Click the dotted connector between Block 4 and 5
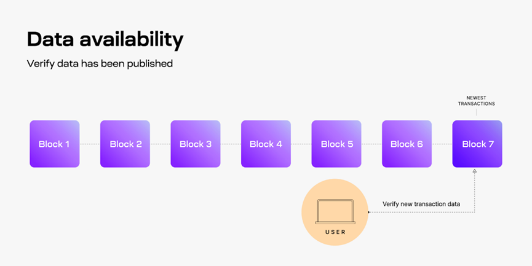 (301, 144)
